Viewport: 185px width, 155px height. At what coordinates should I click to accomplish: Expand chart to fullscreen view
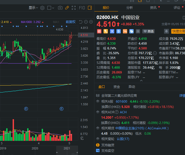point(74,8)
